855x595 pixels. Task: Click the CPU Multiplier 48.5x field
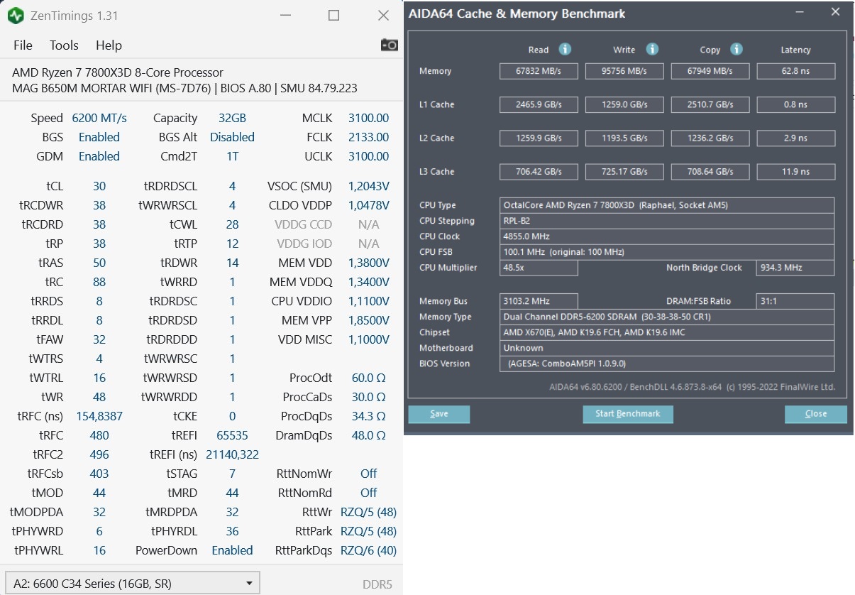(x=539, y=268)
